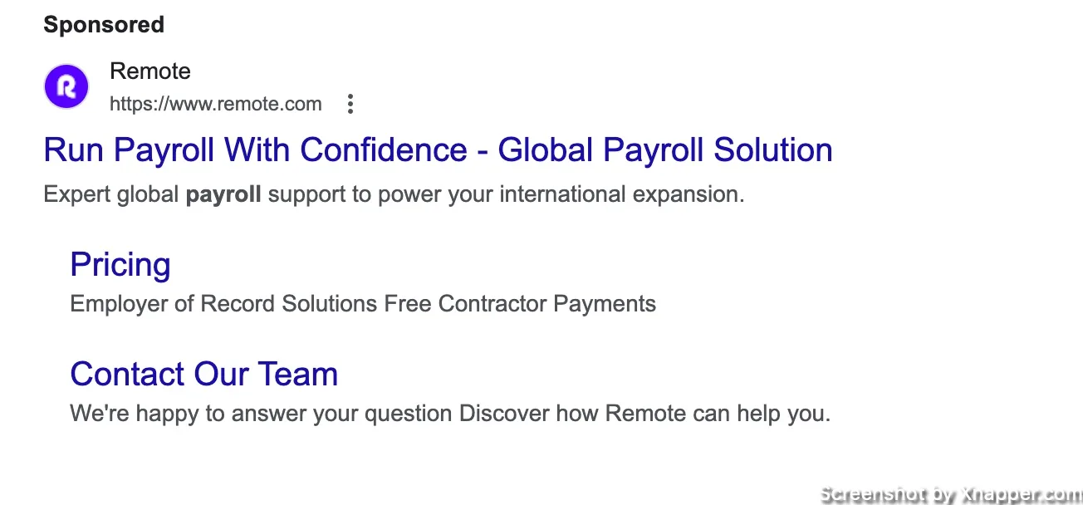
Task: Click Global Payroll Solution in the headline
Action: click(x=665, y=150)
